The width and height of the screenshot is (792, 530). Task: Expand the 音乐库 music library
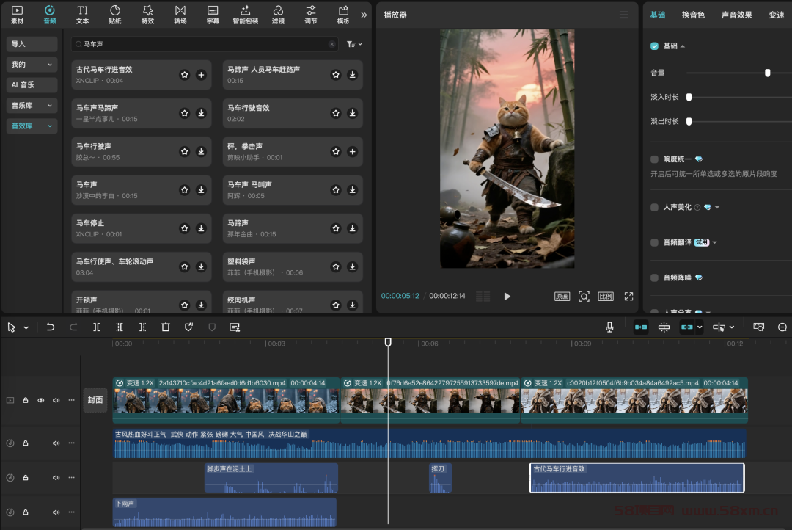click(x=32, y=105)
